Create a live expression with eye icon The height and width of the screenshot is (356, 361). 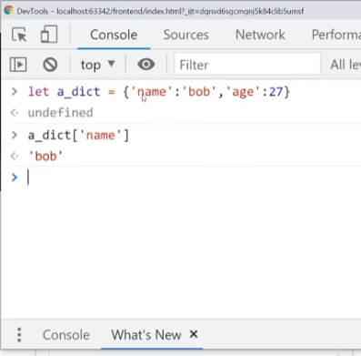(x=146, y=65)
